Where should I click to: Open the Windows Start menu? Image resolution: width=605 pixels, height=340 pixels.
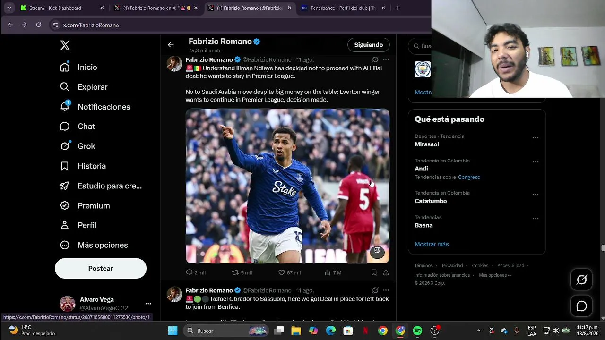(173, 331)
